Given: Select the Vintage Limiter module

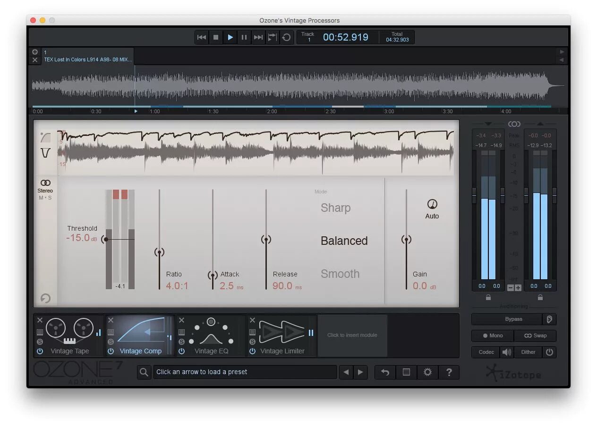Looking at the screenshot, I should pos(281,335).
